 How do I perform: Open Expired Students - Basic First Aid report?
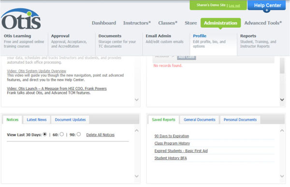coord(181,151)
